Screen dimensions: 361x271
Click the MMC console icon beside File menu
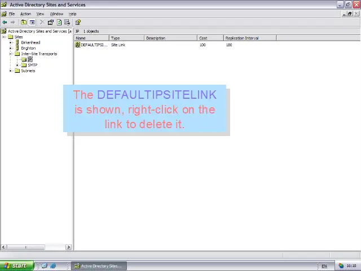coord(4,14)
